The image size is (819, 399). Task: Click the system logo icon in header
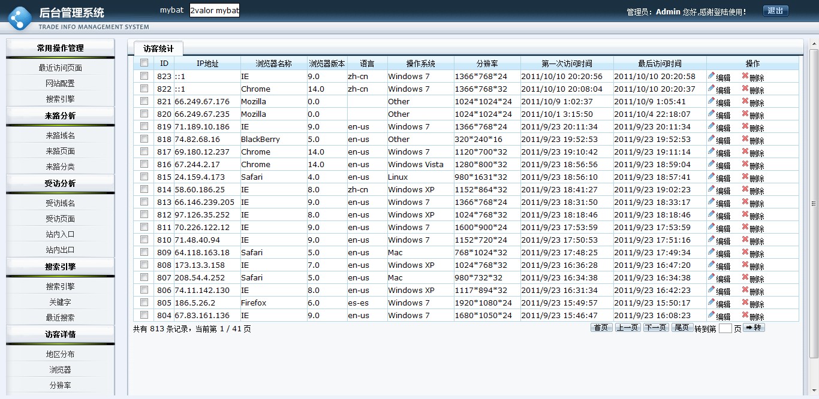[20, 17]
